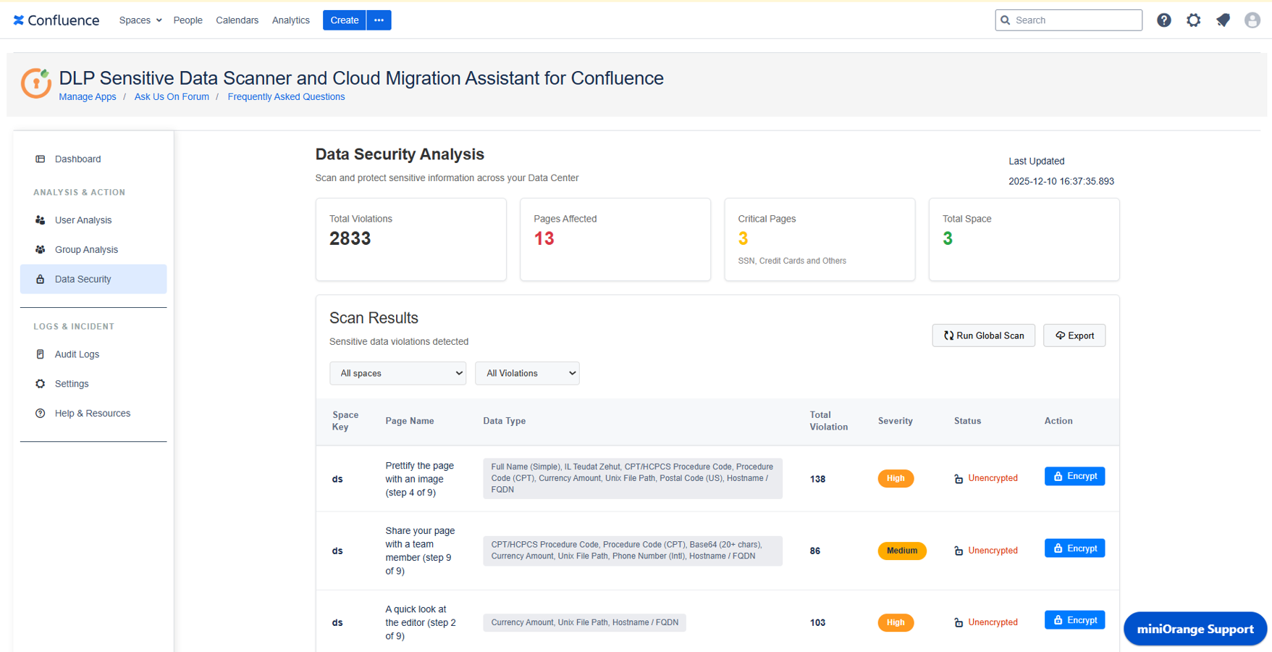The height and width of the screenshot is (652, 1272).
Task: Click the High severity badge on Prettify page row
Action: [x=896, y=478]
